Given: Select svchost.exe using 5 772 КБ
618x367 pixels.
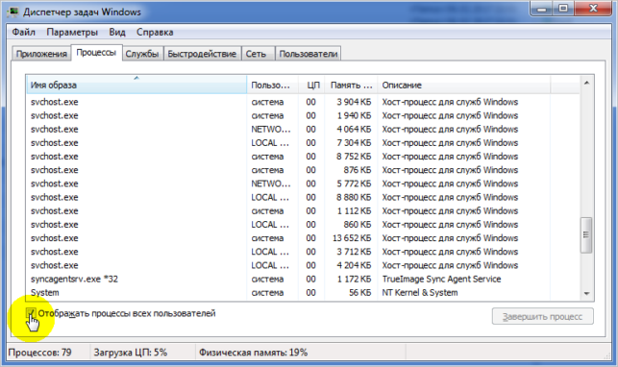Looking at the screenshot, I should (x=304, y=183).
